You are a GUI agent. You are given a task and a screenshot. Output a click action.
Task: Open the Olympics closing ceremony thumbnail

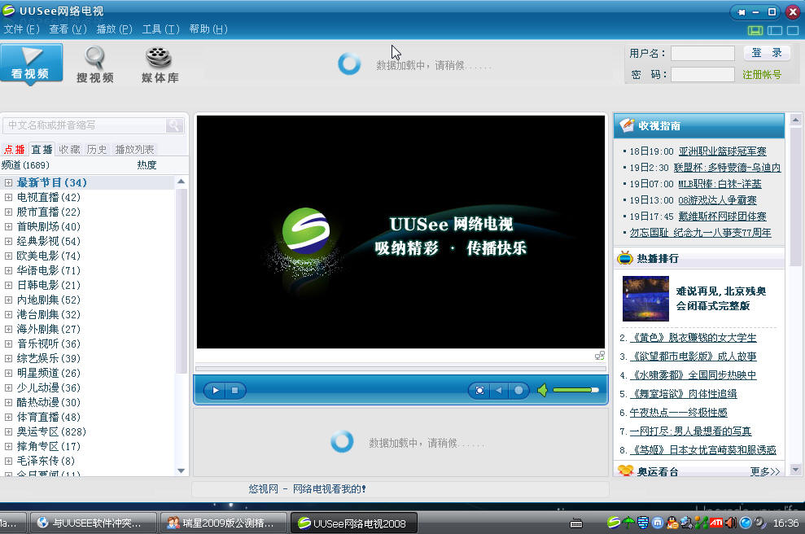(x=645, y=299)
